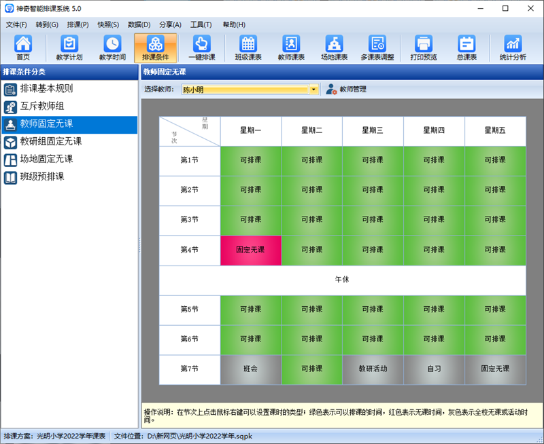
Task: Open the 转到(G) menu
Action: tap(47, 24)
